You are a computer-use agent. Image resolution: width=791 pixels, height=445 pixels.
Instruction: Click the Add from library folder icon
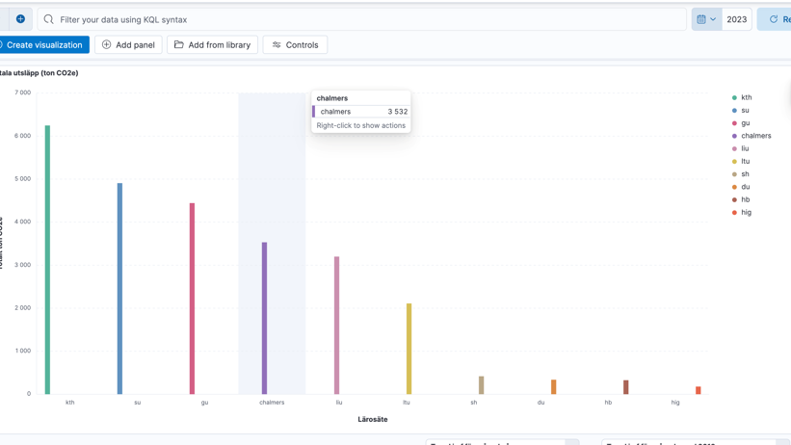click(179, 45)
